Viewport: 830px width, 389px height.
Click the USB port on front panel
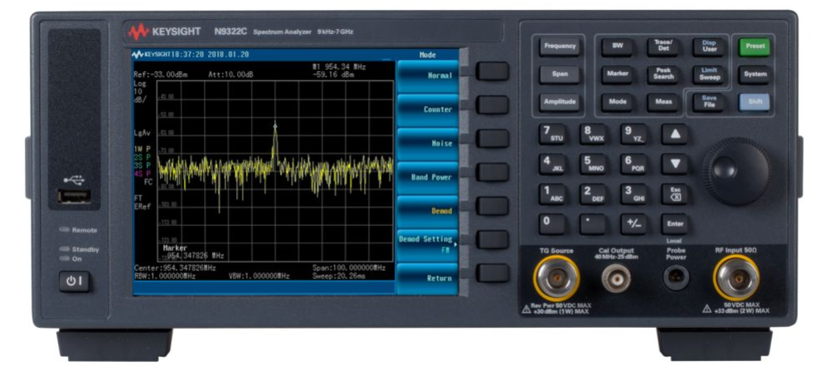coord(73,196)
